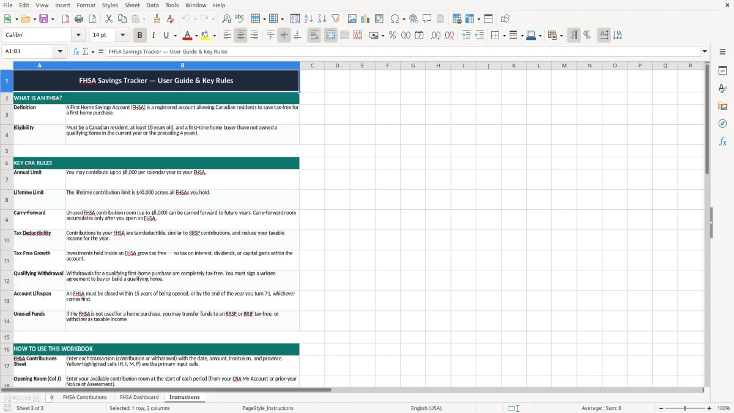Toggle print preview
Viewport: 734px width, 413px height.
(x=92, y=19)
